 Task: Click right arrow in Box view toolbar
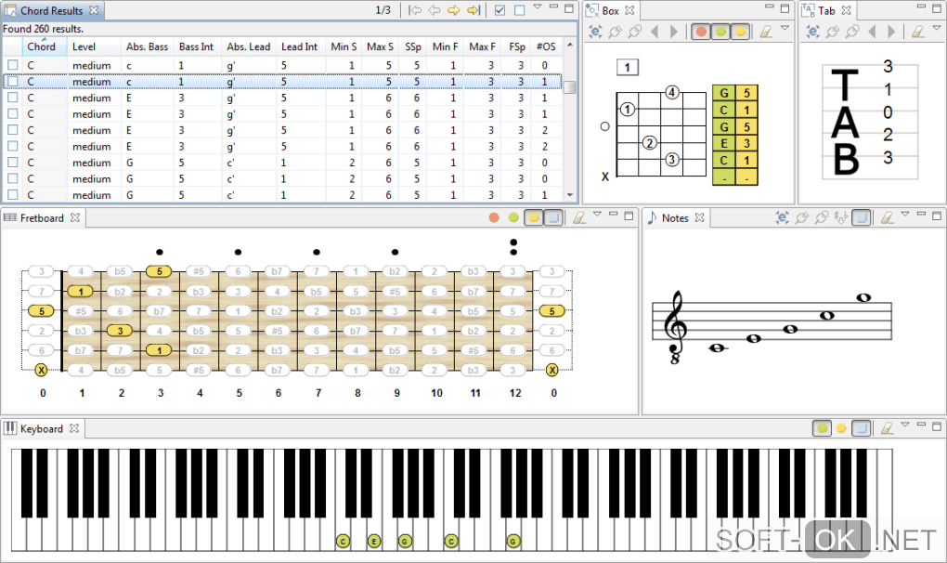coord(674,32)
